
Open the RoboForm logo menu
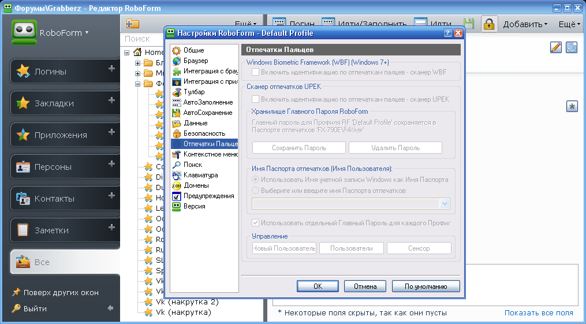tap(50, 33)
